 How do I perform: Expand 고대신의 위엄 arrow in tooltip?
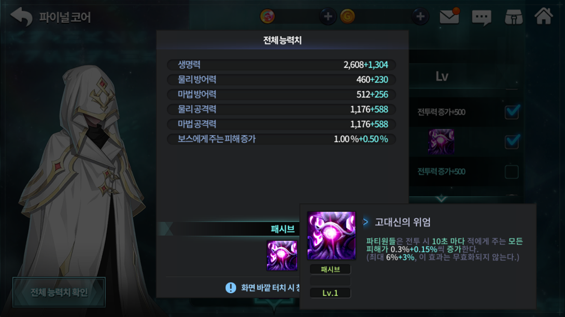point(365,222)
